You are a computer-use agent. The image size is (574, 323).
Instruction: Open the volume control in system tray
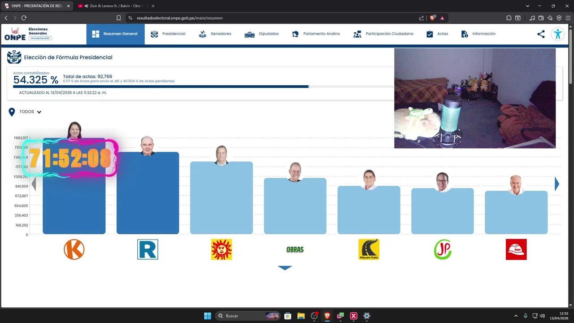click(x=543, y=316)
